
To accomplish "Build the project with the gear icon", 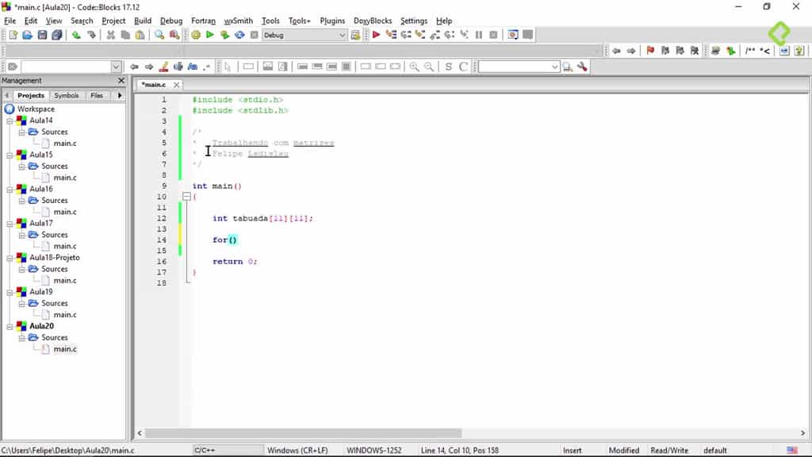I will click(x=196, y=35).
